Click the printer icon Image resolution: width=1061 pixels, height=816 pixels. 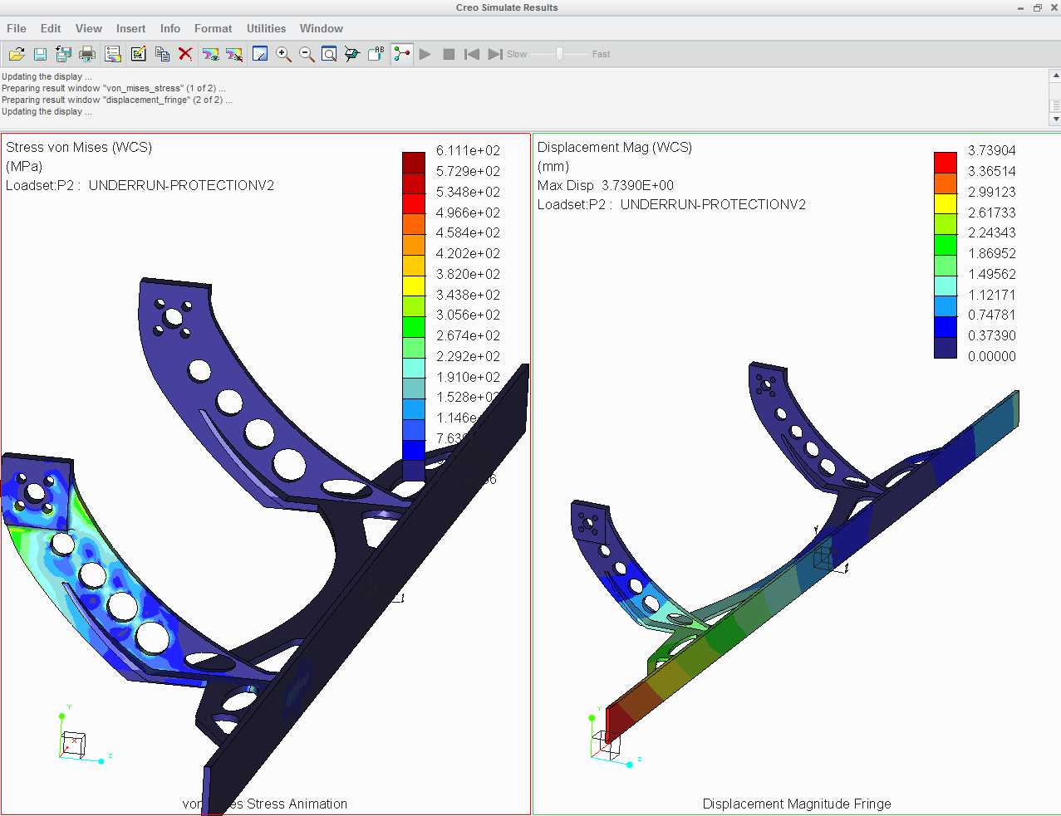point(87,54)
